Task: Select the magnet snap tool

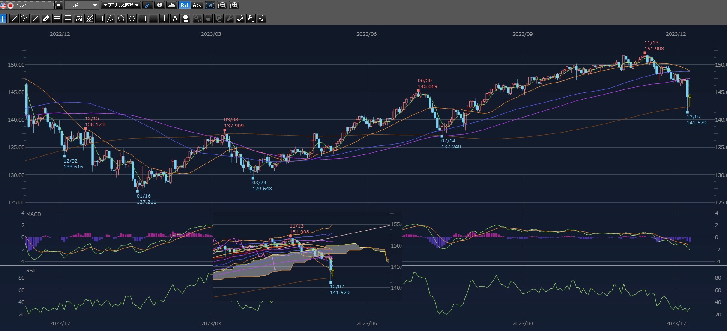Action: point(262,18)
